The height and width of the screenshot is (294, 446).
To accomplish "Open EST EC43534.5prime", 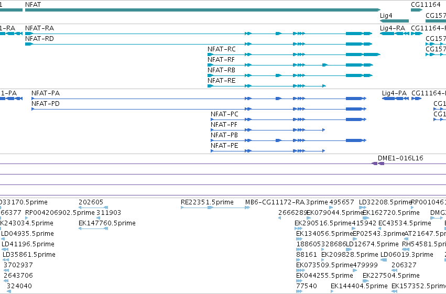I will pos(405,223).
